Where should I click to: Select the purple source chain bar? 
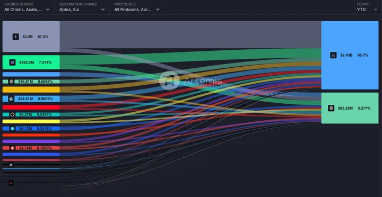(x=31, y=141)
